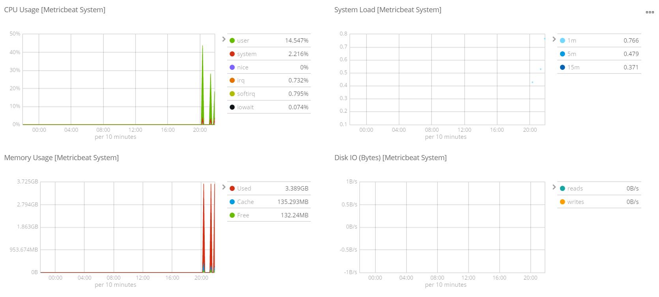Toggle the Free memory series label

(243, 215)
